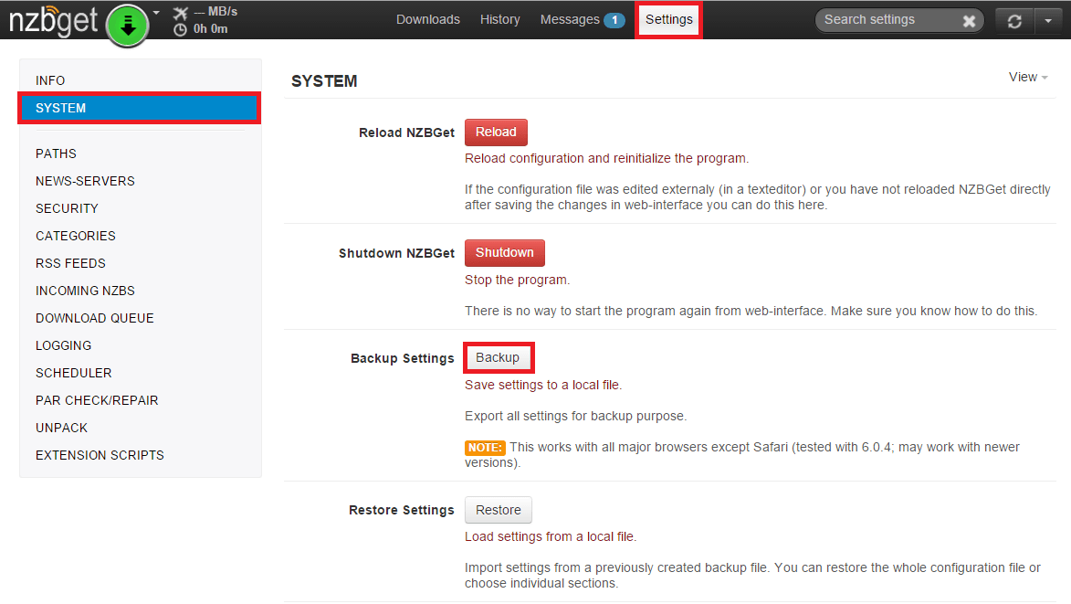The image size is (1071, 604).
Task: Click the airplane speed limit icon
Action: pyautogui.click(x=180, y=13)
